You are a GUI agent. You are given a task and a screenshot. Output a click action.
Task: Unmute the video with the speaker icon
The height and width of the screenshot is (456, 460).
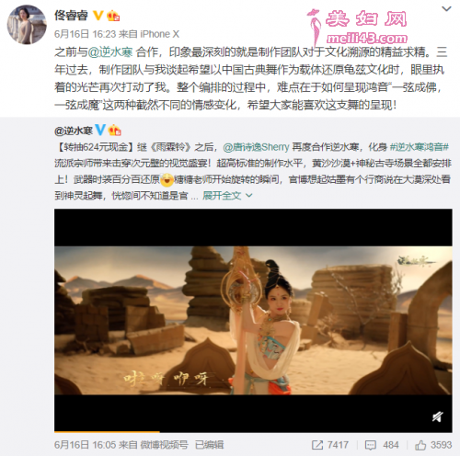(438, 416)
